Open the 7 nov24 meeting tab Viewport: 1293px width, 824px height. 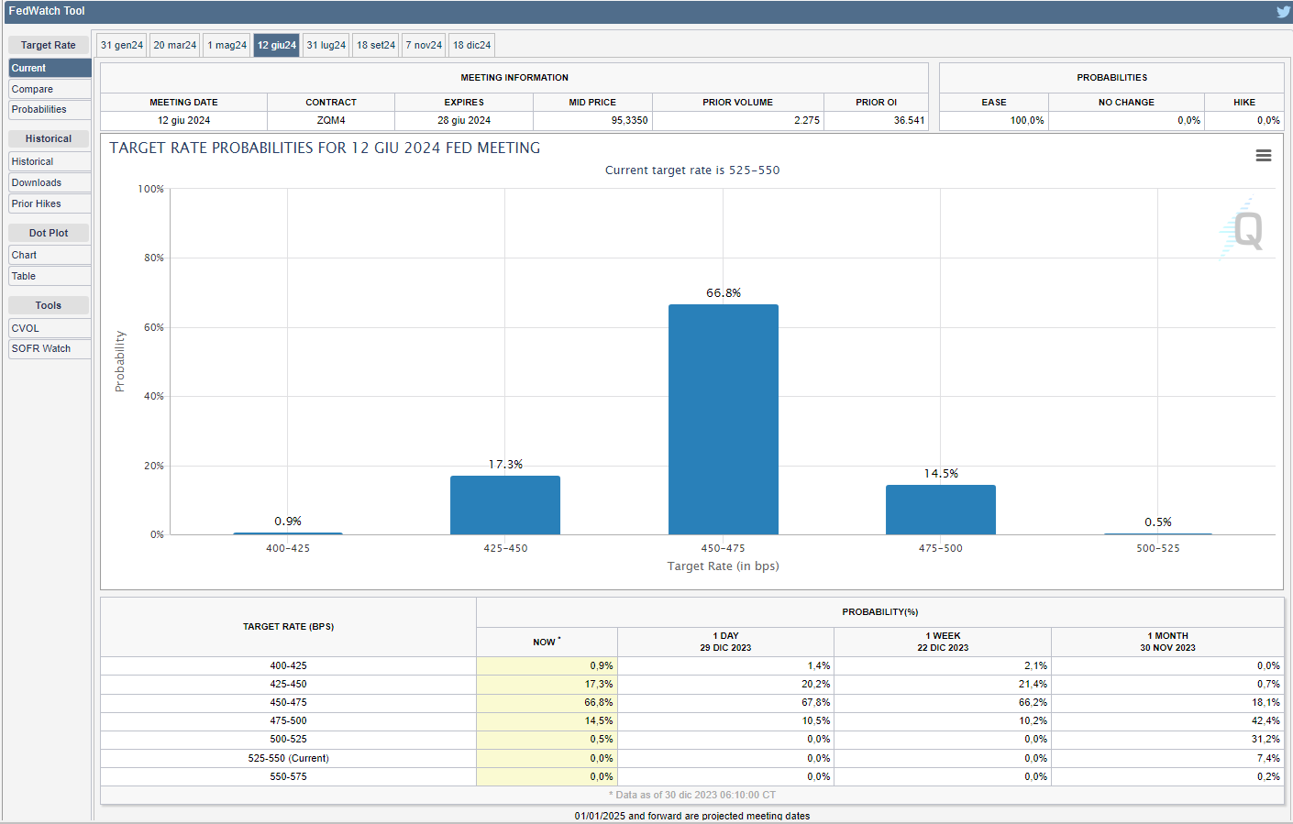(x=424, y=45)
